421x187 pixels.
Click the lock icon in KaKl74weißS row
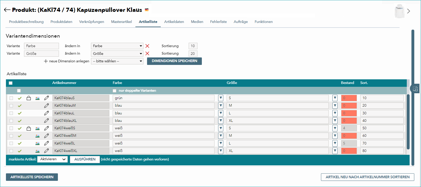coord(29,128)
